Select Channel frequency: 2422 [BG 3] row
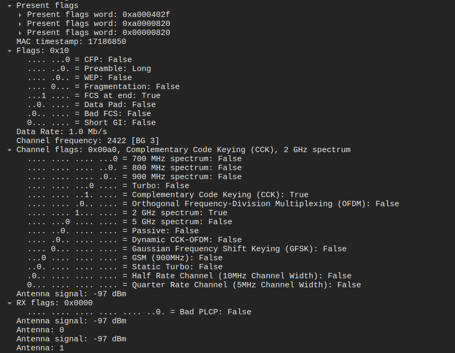This screenshot has width=455, height=353. pyautogui.click(x=87, y=141)
